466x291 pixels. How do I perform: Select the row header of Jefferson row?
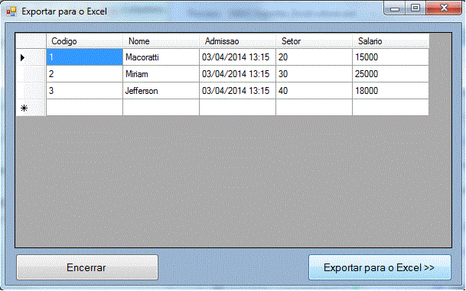click(31, 90)
